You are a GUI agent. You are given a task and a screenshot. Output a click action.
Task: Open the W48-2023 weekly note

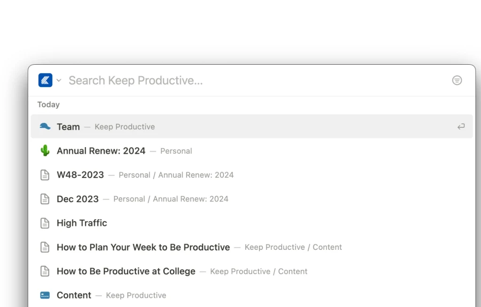80,174
